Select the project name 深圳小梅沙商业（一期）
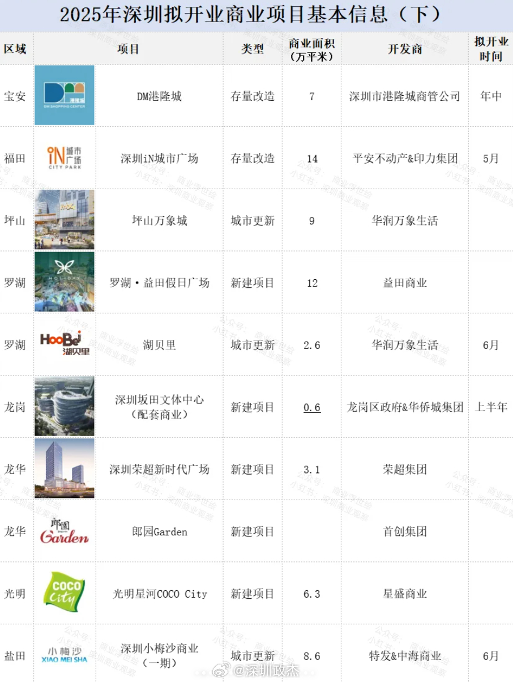513x682 pixels. (x=159, y=655)
